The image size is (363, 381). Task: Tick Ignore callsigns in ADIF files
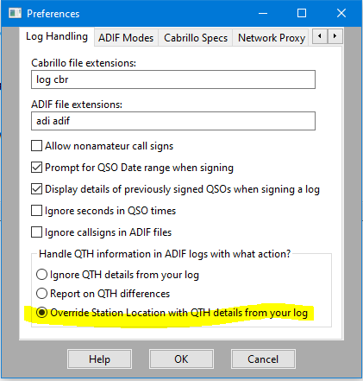[36, 232]
